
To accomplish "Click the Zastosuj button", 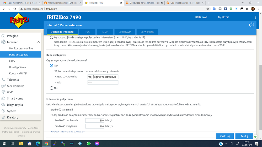I will point(225,136).
